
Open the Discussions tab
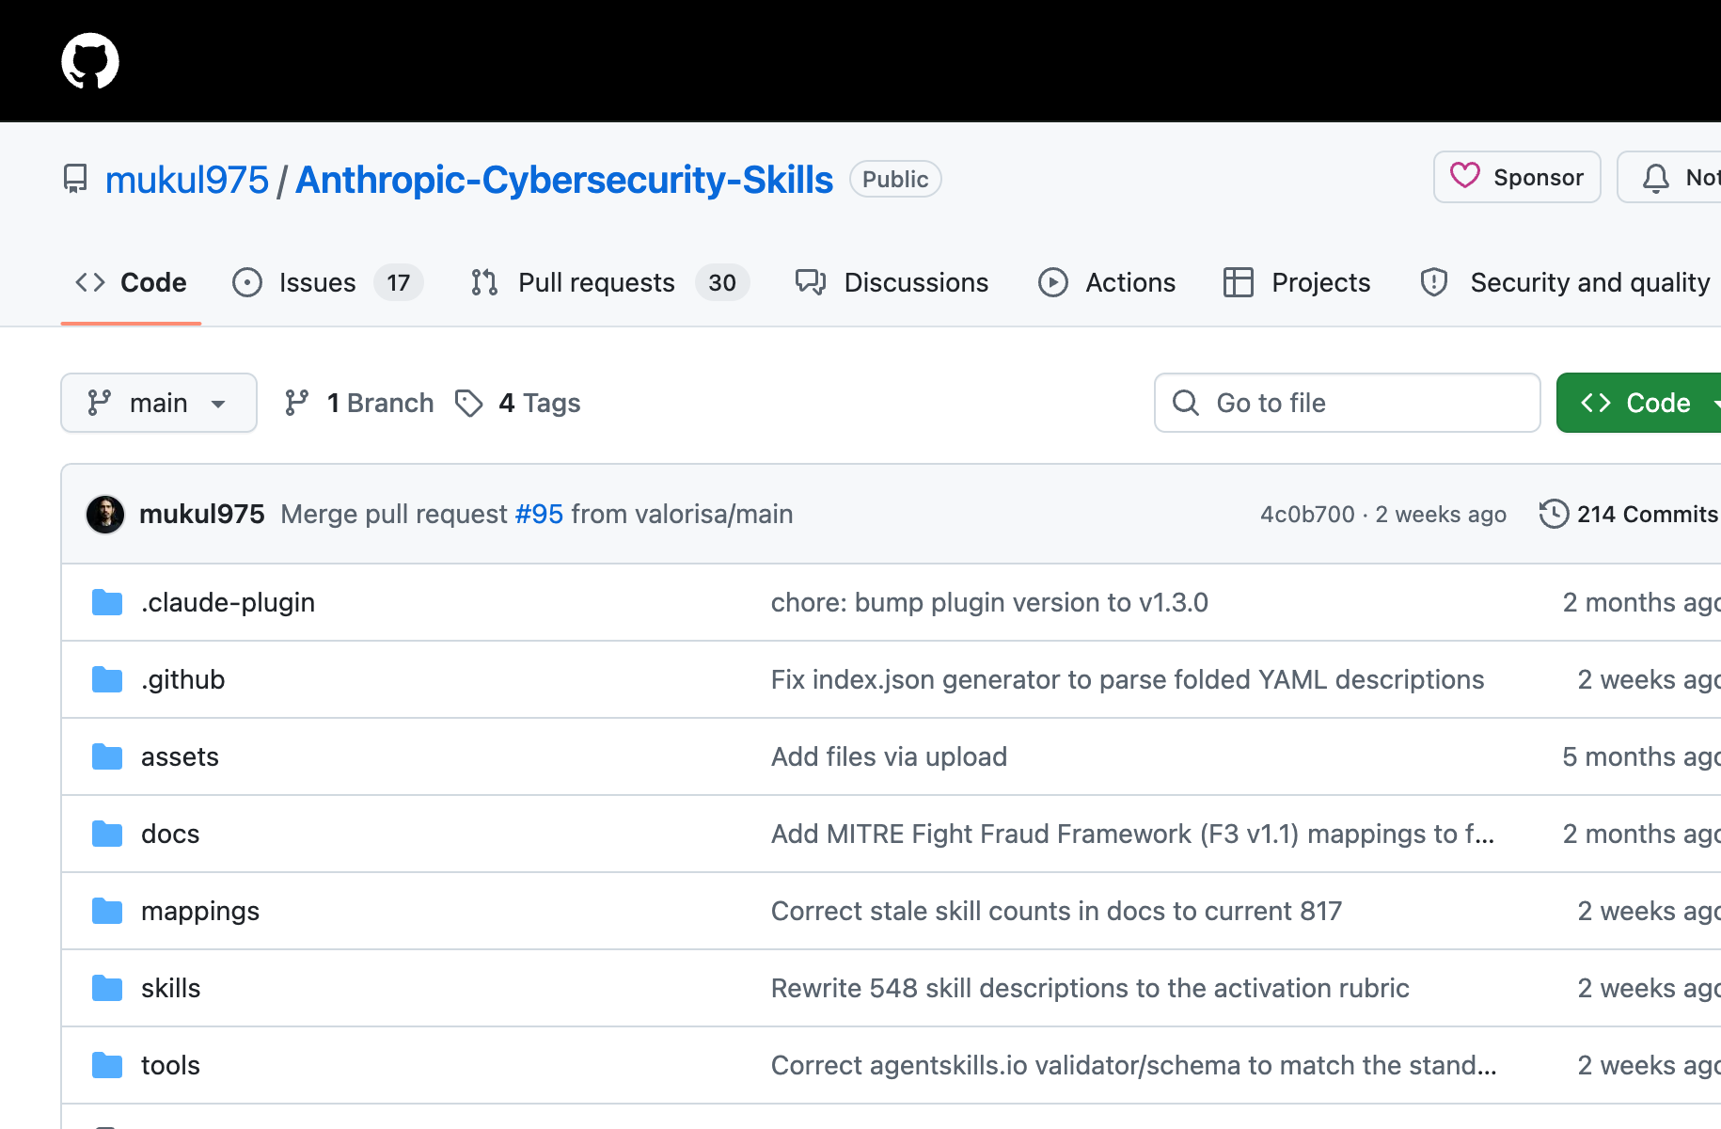(x=892, y=282)
